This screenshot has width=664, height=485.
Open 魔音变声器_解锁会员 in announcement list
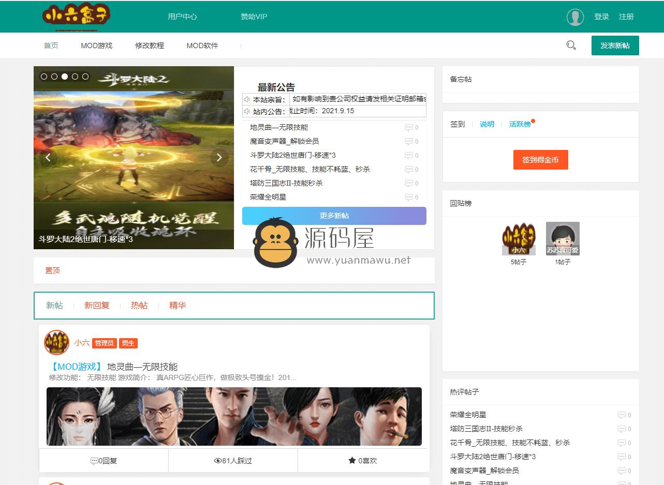(284, 141)
